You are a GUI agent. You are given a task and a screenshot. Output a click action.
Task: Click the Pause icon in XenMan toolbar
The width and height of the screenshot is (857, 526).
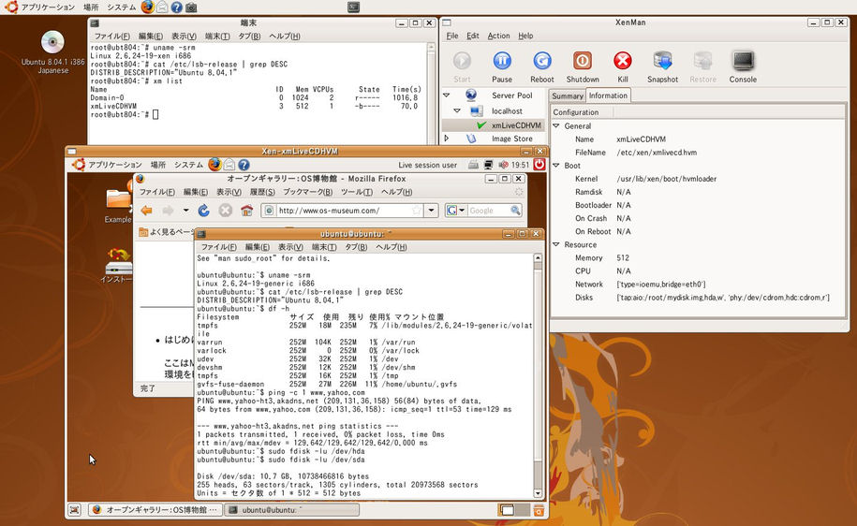502,61
